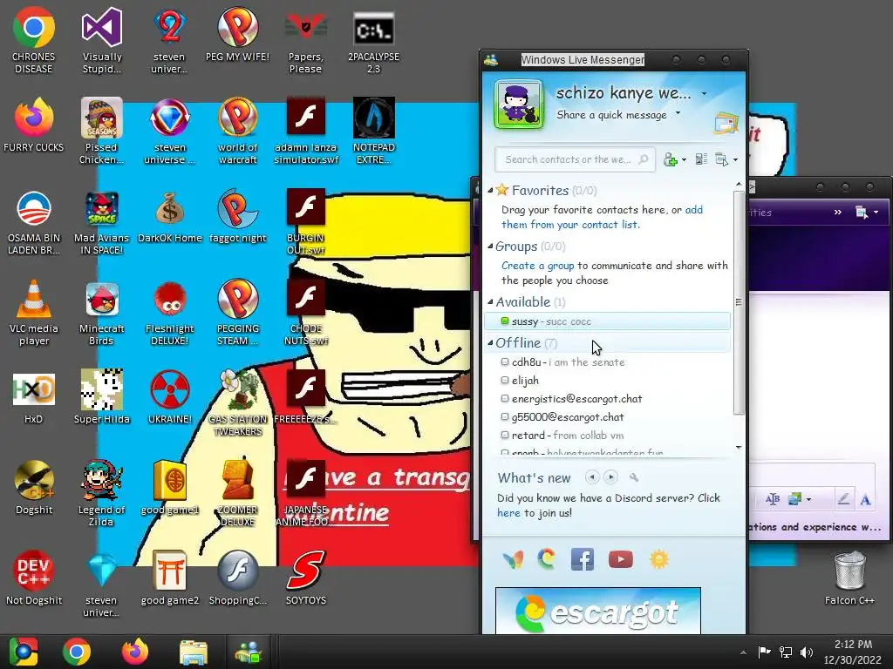Click the Messenger user display picture

coord(518,105)
